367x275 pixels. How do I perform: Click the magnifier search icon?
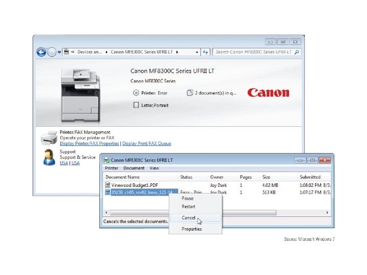coord(297,52)
